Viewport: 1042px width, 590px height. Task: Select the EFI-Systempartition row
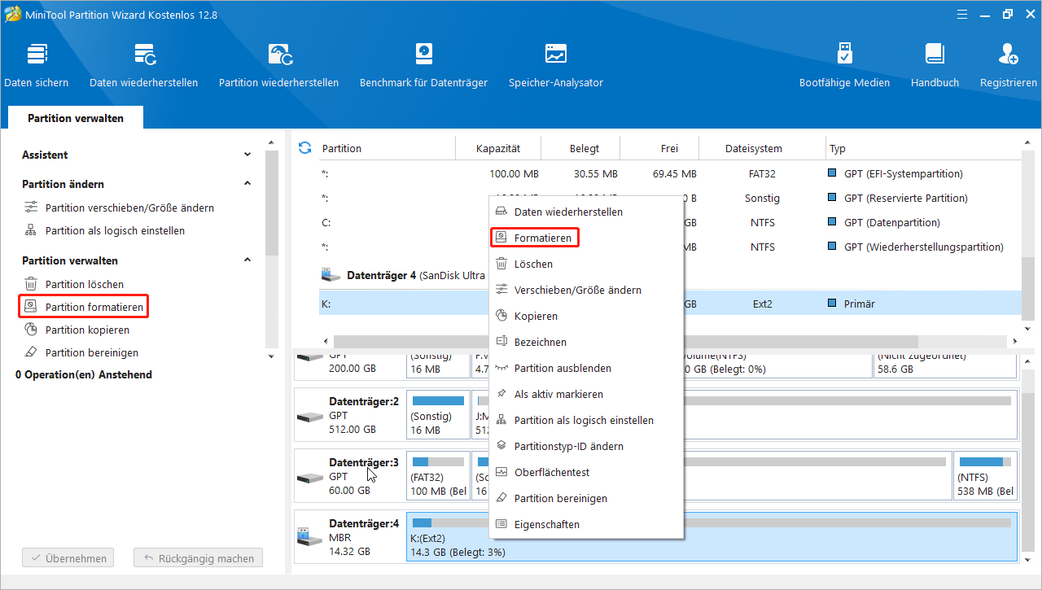pos(670,173)
